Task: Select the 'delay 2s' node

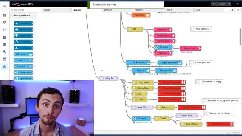Action: [x=109, y=78]
